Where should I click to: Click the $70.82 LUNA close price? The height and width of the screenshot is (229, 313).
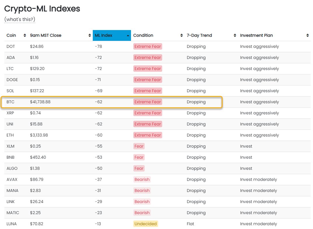point(37,224)
